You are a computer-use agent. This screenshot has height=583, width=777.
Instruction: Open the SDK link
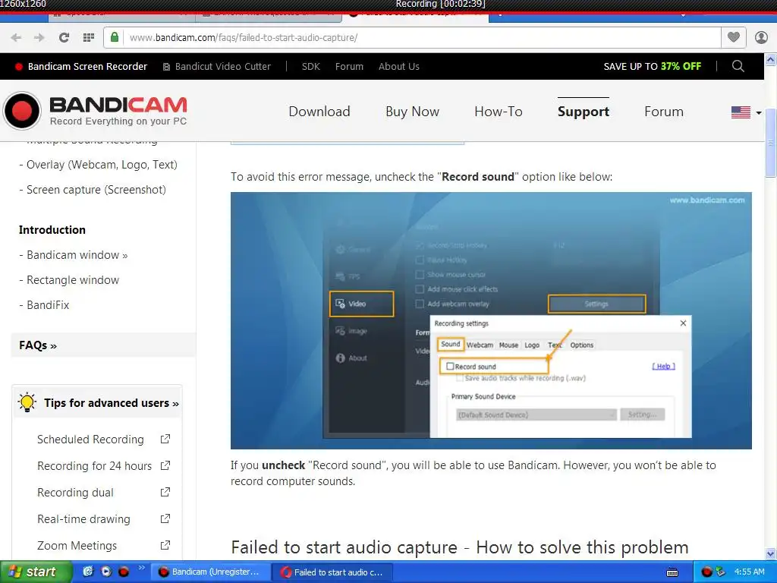coord(310,67)
